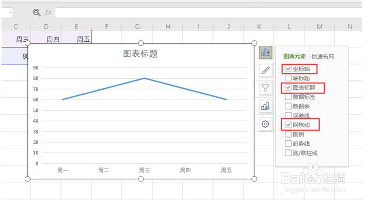The height and width of the screenshot is (202, 366).
Task: Click the bottom-middle chart resize handle
Action: (x=141, y=179)
